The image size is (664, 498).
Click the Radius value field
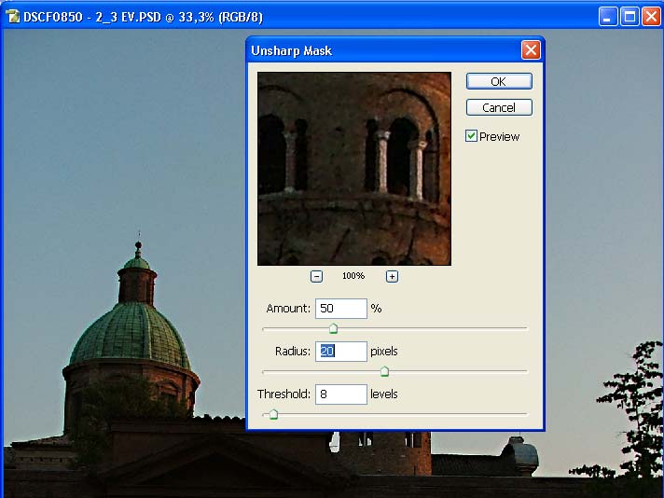(x=341, y=351)
